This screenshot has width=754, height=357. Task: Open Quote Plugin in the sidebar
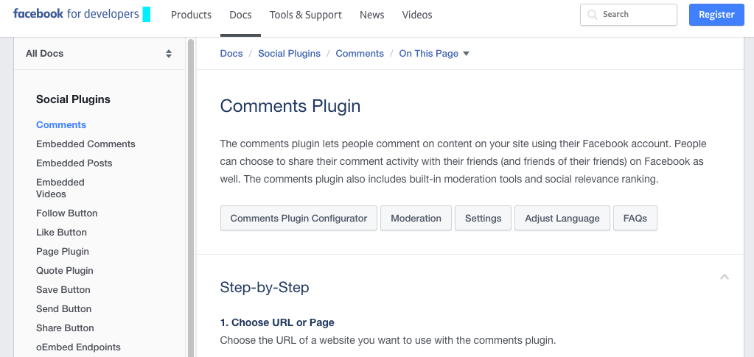click(x=64, y=271)
